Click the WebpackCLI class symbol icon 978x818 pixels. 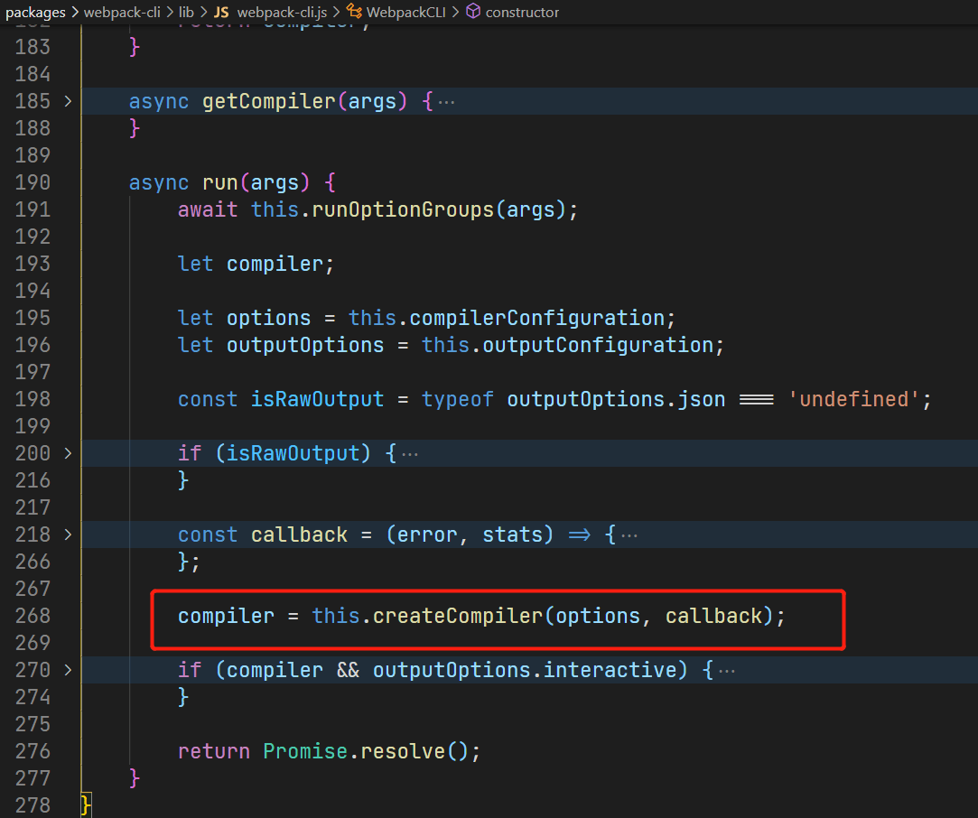tap(353, 12)
